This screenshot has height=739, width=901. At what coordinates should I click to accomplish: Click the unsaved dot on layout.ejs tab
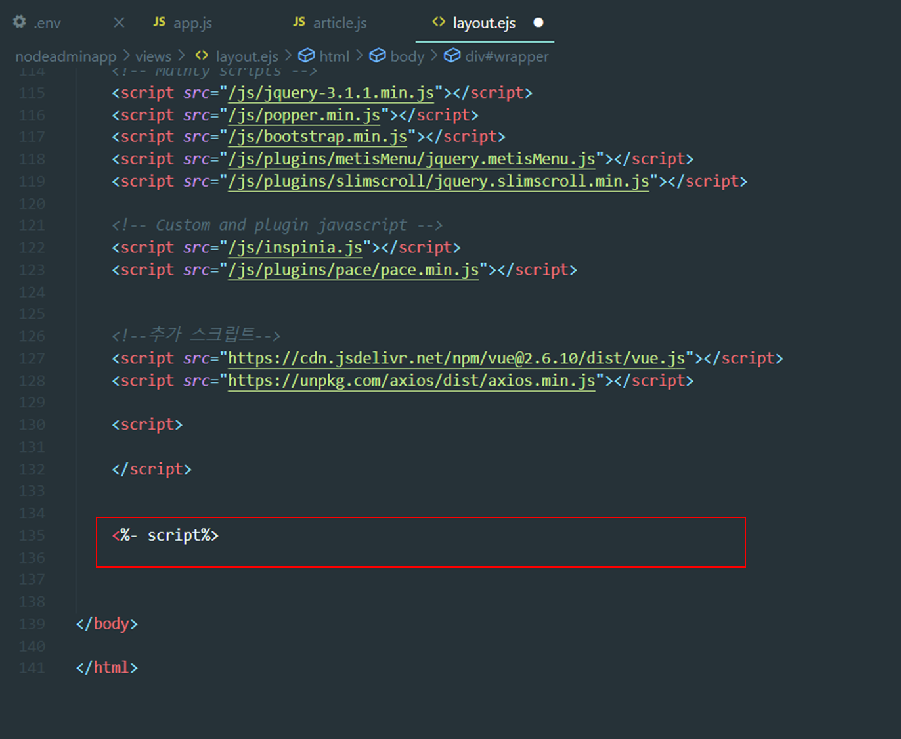tap(538, 22)
